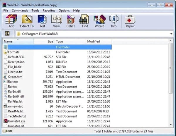Click the Rar.exe application icon
176x136 pixels.
click(5, 82)
